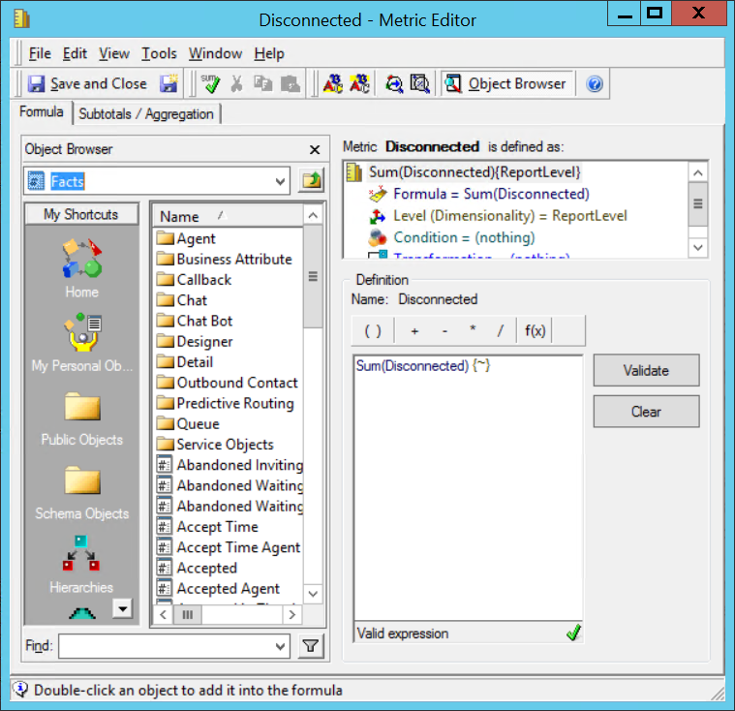Click the Save and Close toolbar button
This screenshot has width=735, height=711.
pos(87,84)
